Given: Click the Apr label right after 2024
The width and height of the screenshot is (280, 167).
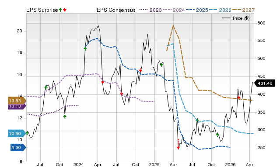Looking at the screenshot, I should coord(98,164).
